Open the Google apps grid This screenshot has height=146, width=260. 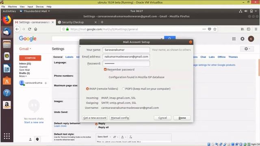click(234, 39)
